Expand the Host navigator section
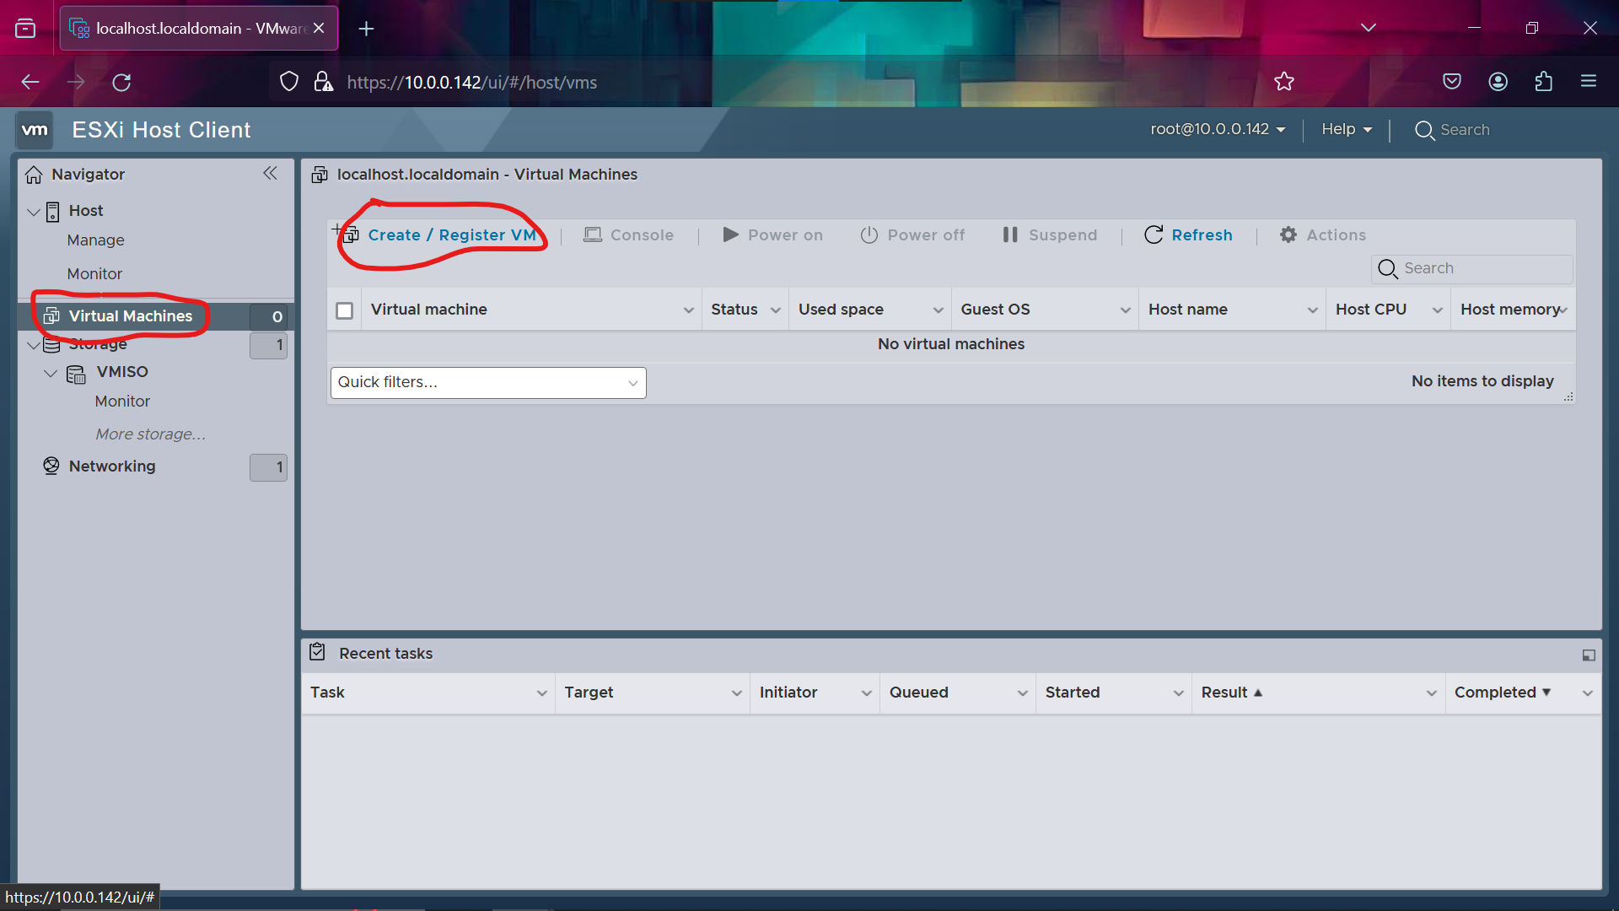Viewport: 1619px width, 911px height. tap(32, 210)
